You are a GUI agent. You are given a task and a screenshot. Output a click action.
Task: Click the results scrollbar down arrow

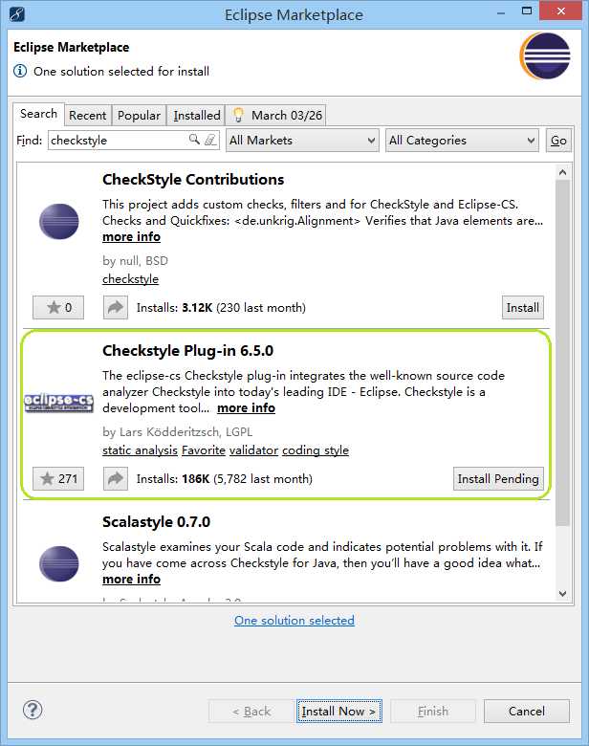coord(563,594)
